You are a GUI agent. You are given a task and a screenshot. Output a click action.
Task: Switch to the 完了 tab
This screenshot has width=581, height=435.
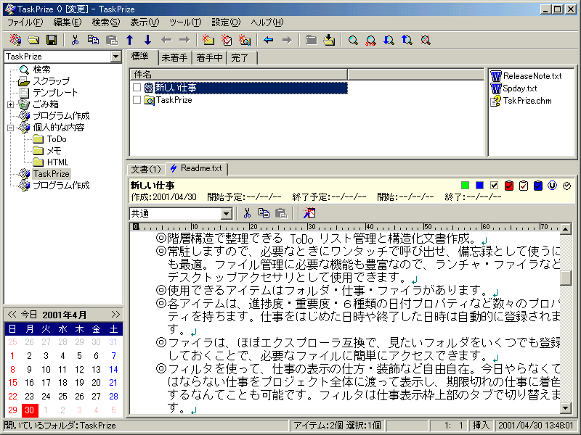point(242,58)
